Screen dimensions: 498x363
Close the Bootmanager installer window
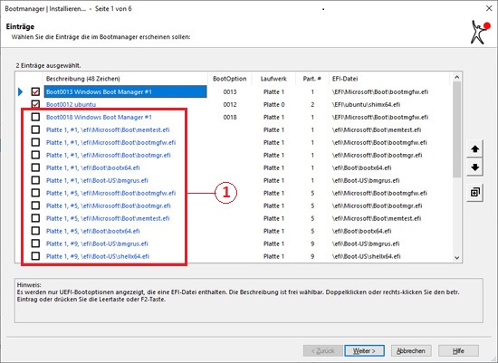489,8
